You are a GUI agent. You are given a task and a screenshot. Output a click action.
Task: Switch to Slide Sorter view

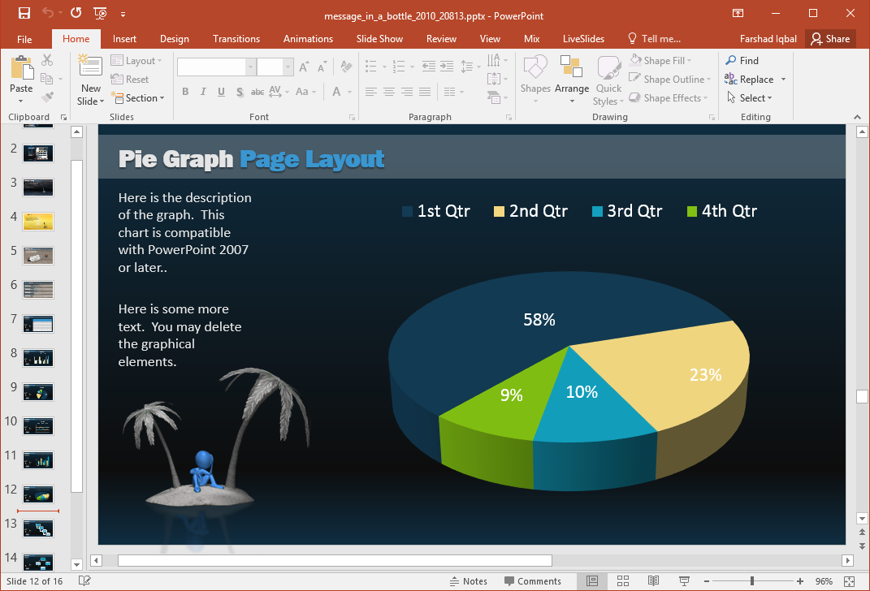[623, 581]
